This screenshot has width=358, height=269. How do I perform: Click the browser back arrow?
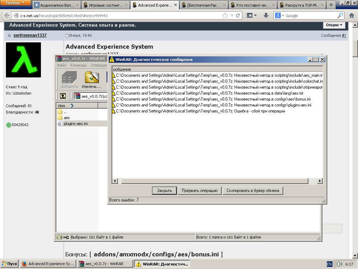tap(7, 15)
